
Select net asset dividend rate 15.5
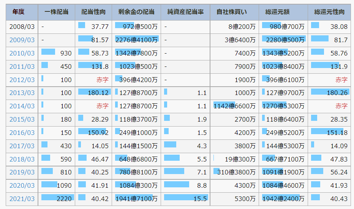tap(185, 199)
